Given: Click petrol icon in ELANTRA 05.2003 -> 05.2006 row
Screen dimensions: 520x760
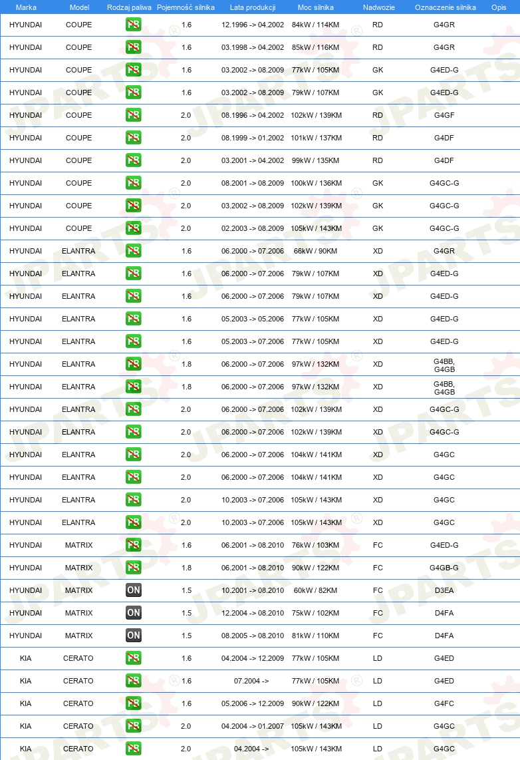Looking at the screenshot, I should [x=133, y=319].
